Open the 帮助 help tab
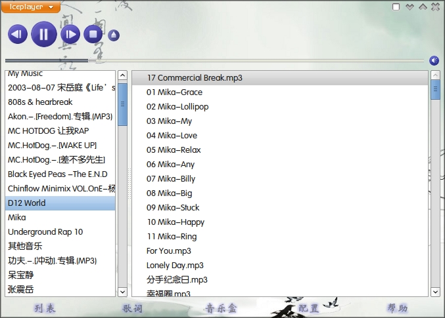This screenshot has width=445, height=318. pos(397,308)
